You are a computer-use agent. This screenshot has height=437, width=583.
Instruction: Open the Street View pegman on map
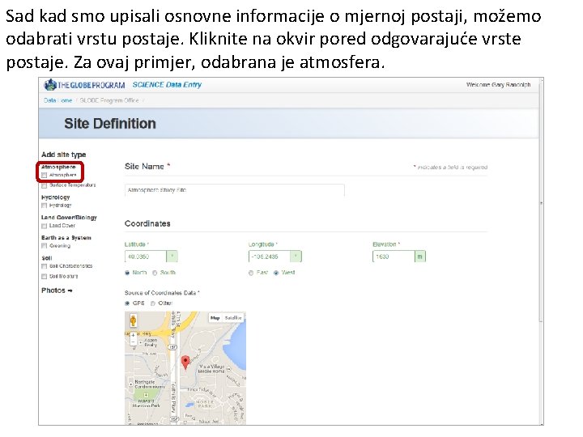pyautogui.click(x=133, y=320)
